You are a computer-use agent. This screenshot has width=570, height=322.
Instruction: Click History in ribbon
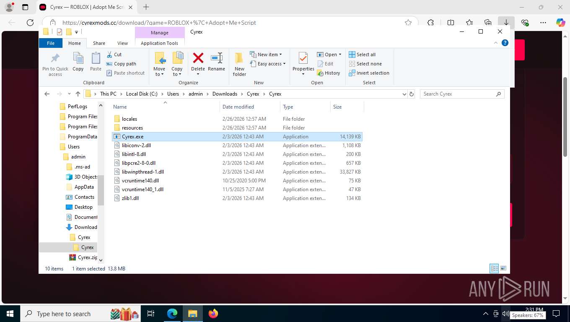coord(329,73)
